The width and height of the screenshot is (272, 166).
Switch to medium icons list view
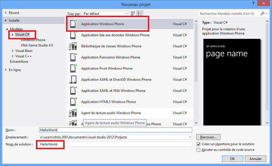coord(140,13)
